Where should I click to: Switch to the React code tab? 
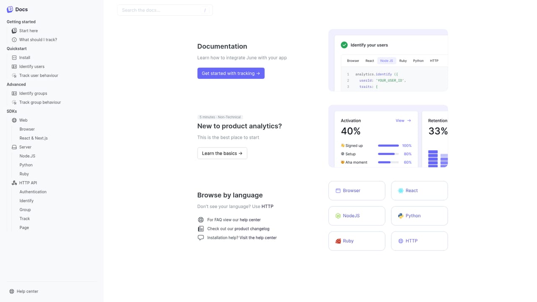coord(370,61)
